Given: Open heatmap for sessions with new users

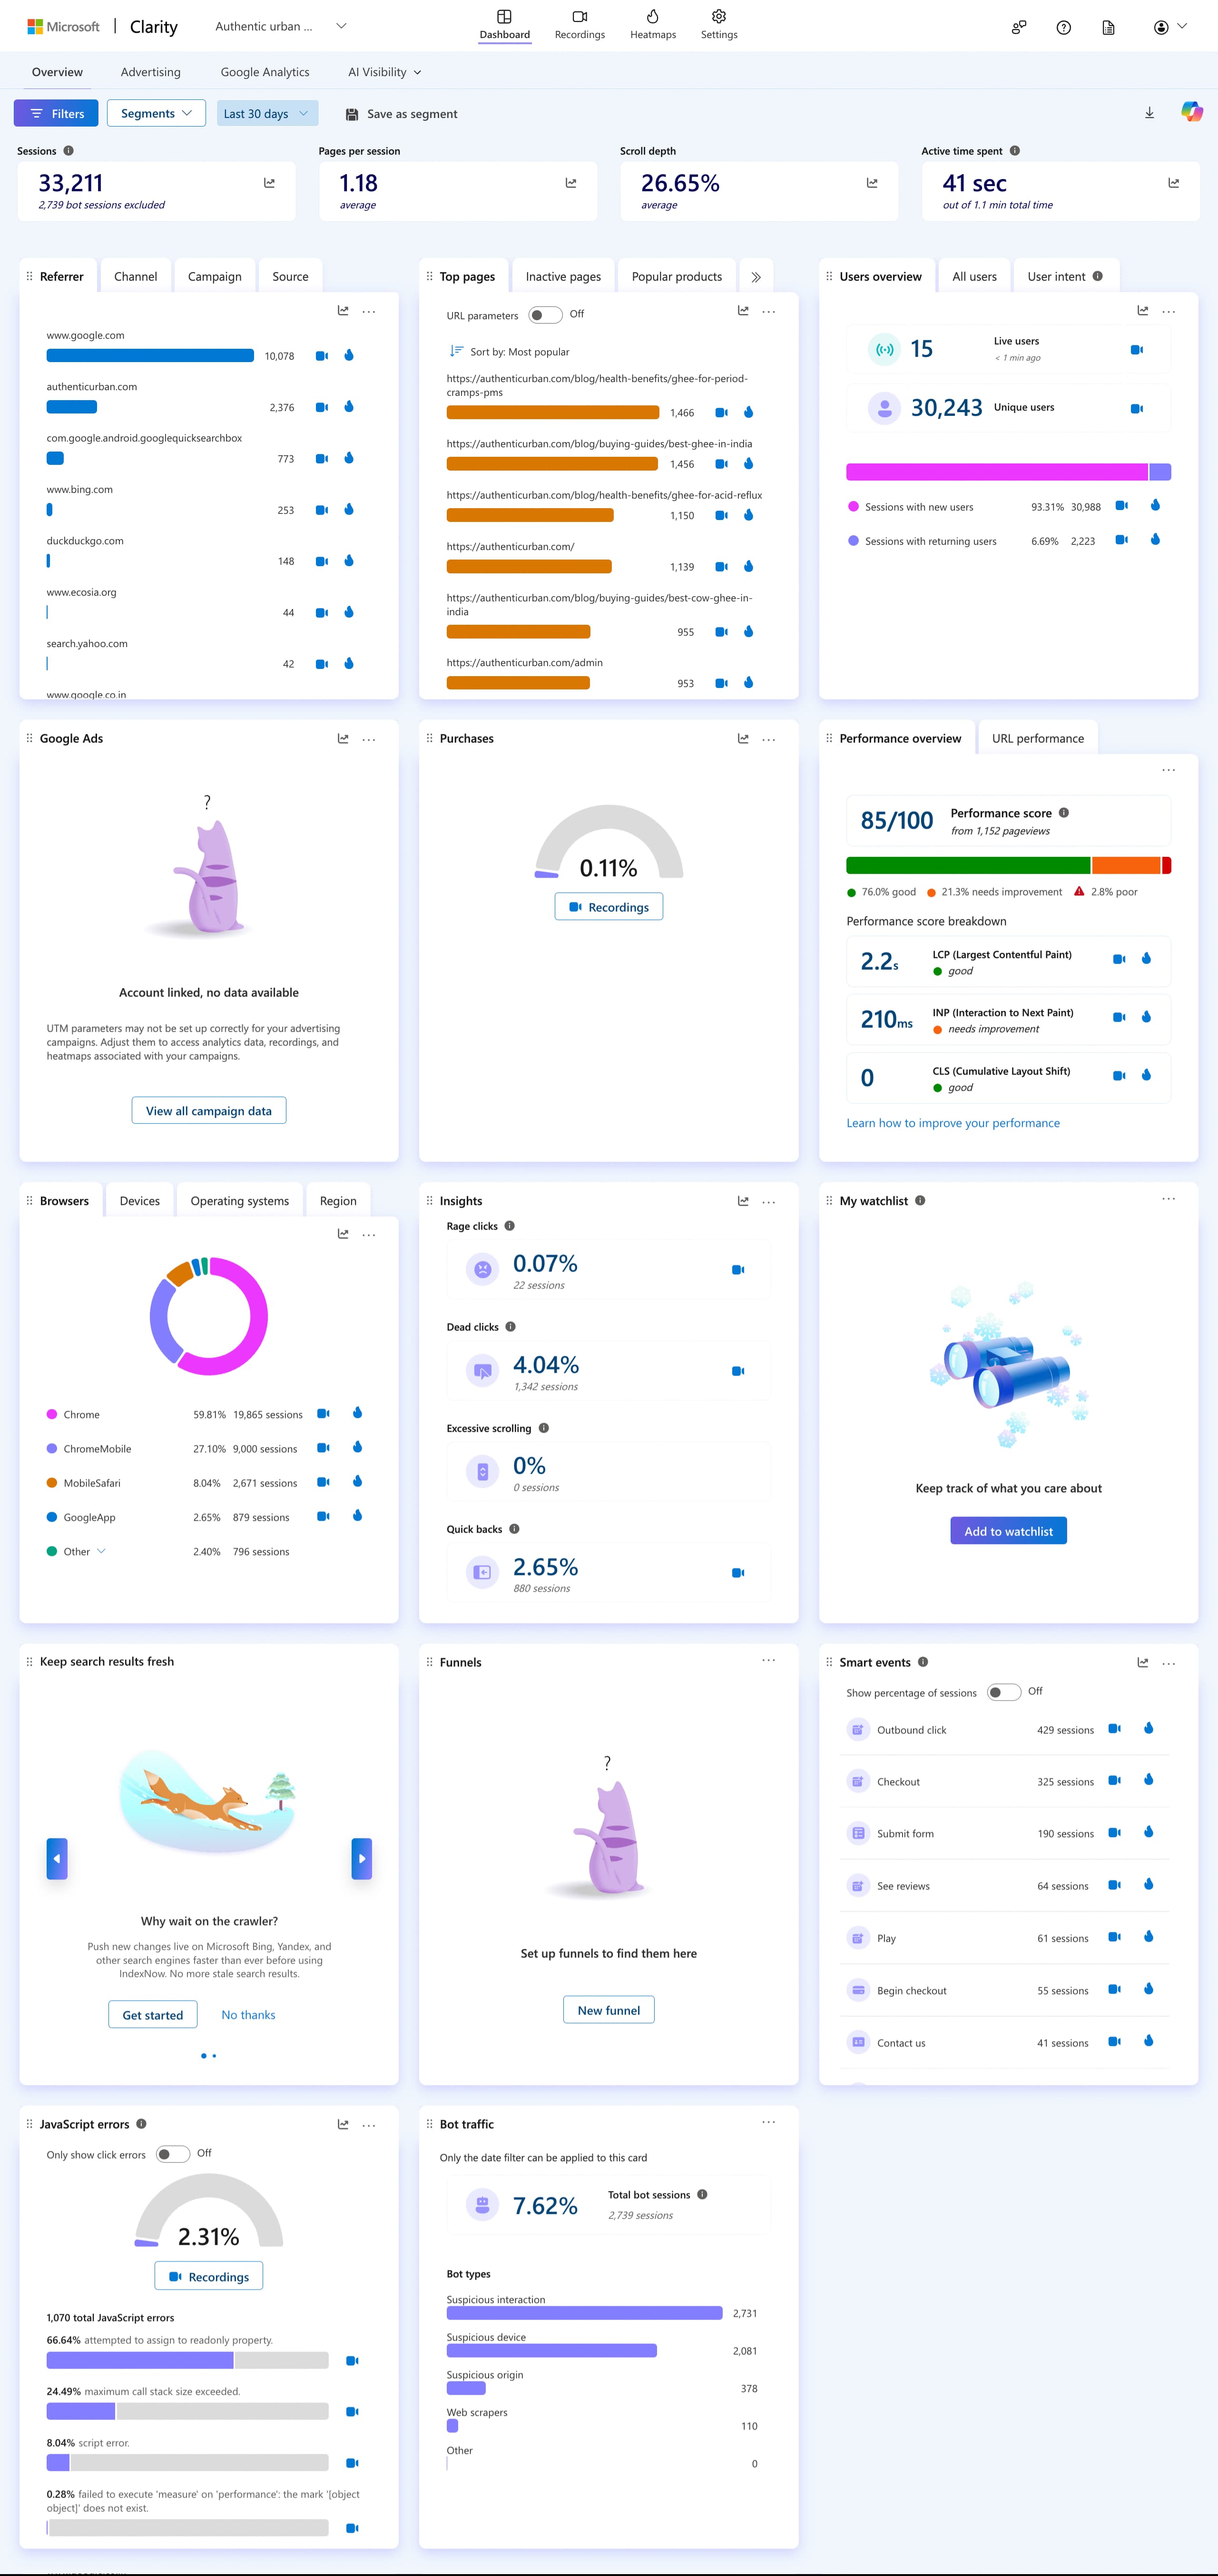Looking at the screenshot, I should (x=1155, y=506).
